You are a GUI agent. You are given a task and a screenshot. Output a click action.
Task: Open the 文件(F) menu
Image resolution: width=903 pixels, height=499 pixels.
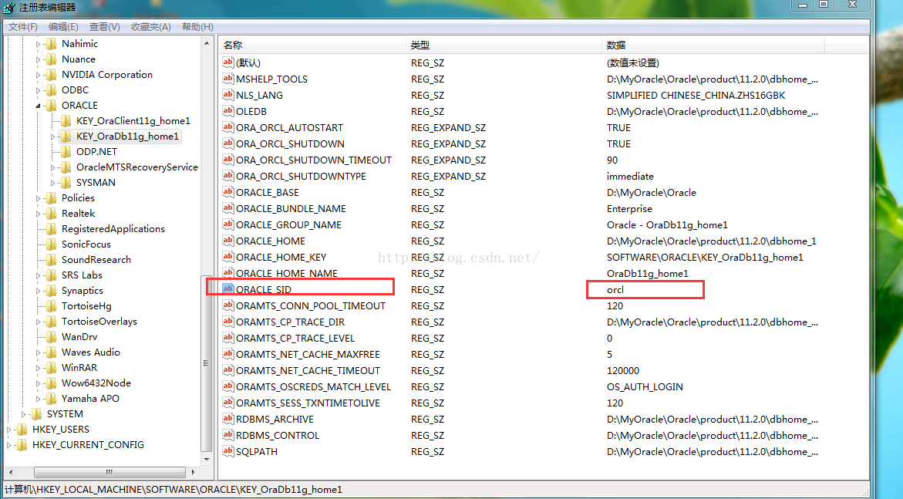coord(22,26)
